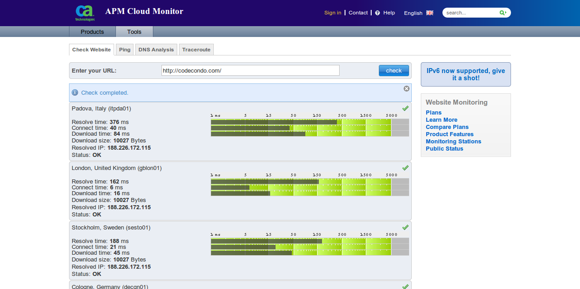Click Padova's Resolve time 376 ms
This screenshot has height=289, width=580.
click(x=100, y=122)
